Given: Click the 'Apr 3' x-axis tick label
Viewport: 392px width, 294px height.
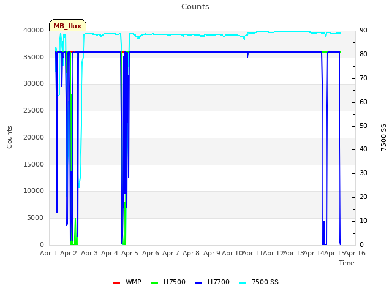Looking at the screenshot, I should click(89, 253).
